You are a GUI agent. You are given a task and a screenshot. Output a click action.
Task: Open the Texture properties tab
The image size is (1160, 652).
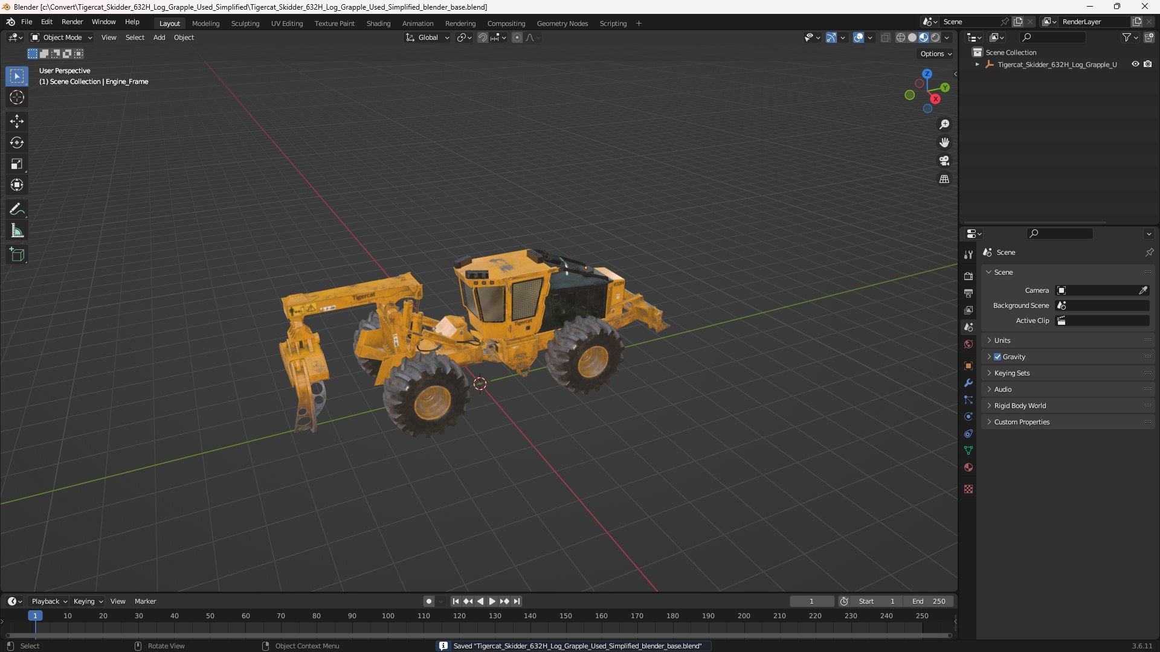[968, 489]
